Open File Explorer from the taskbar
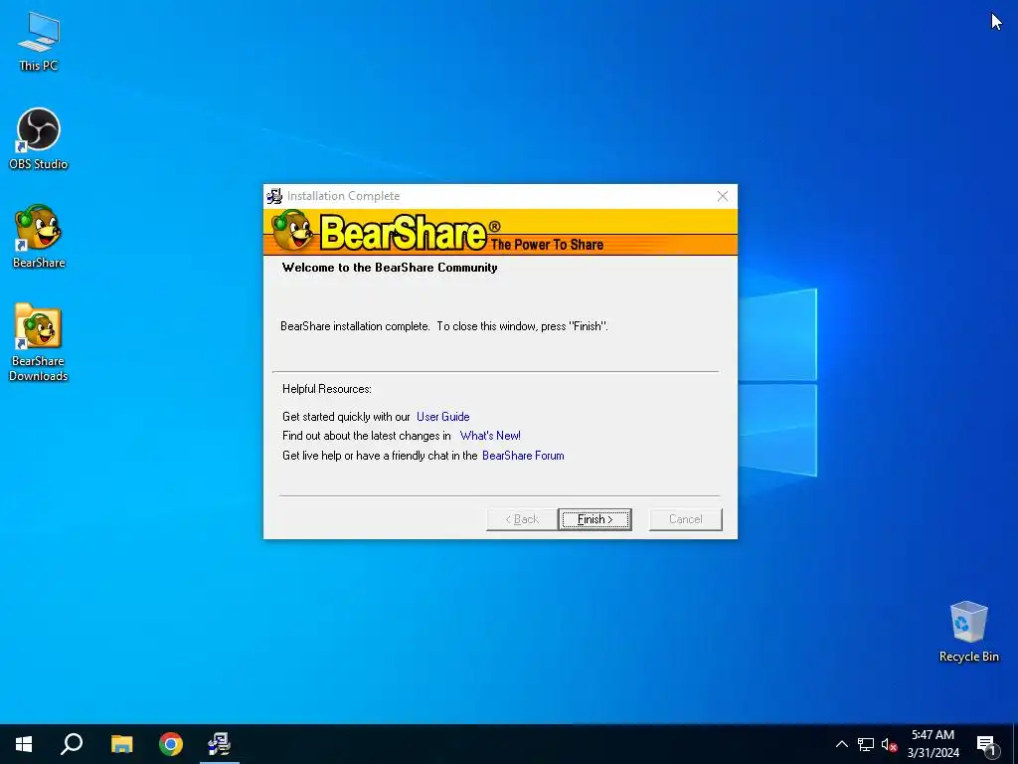The width and height of the screenshot is (1018, 764). coord(121,744)
